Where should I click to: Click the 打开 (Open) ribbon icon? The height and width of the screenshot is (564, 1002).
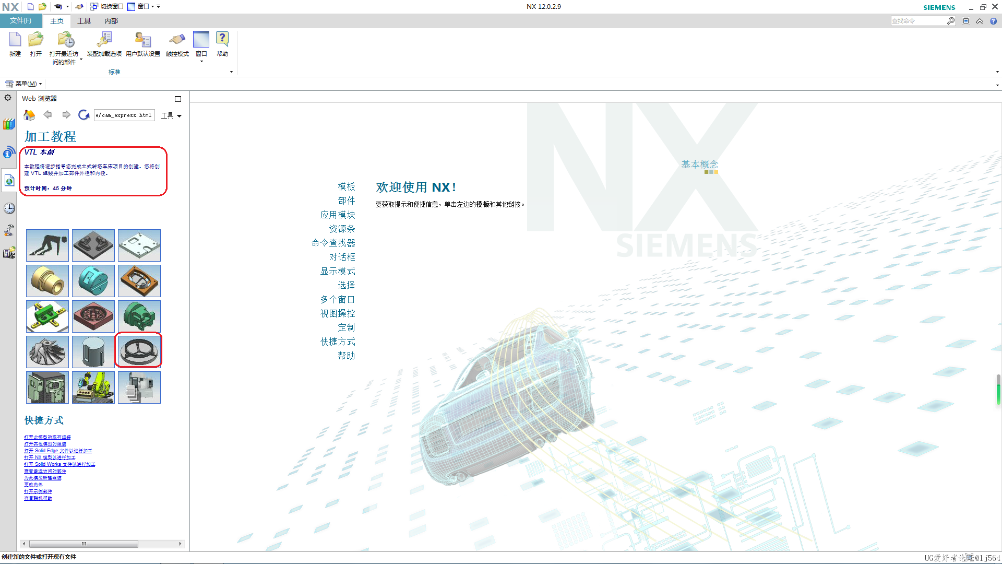coord(36,44)
